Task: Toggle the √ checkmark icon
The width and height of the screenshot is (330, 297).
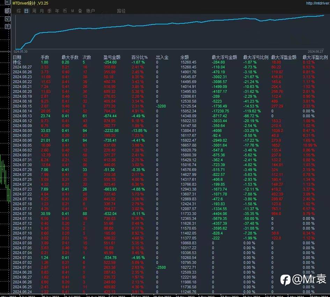Action: 7,19
